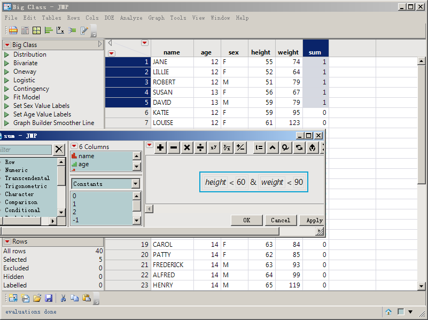Click the Save icon in bottom toolbar

[x=49, y=298]
